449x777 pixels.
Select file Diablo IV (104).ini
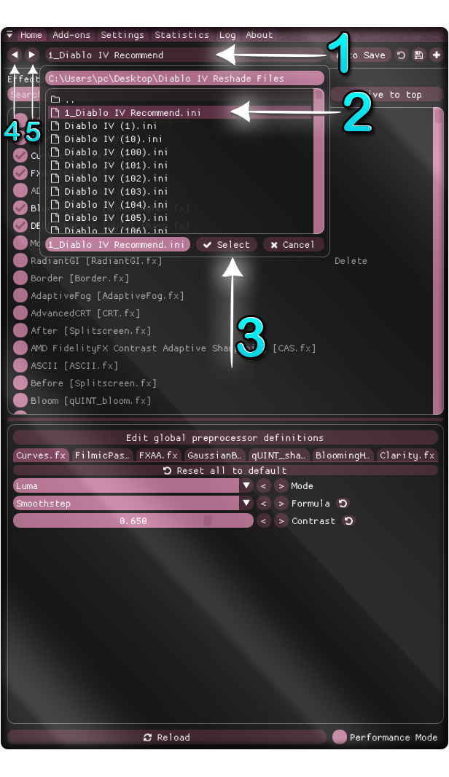180,205
